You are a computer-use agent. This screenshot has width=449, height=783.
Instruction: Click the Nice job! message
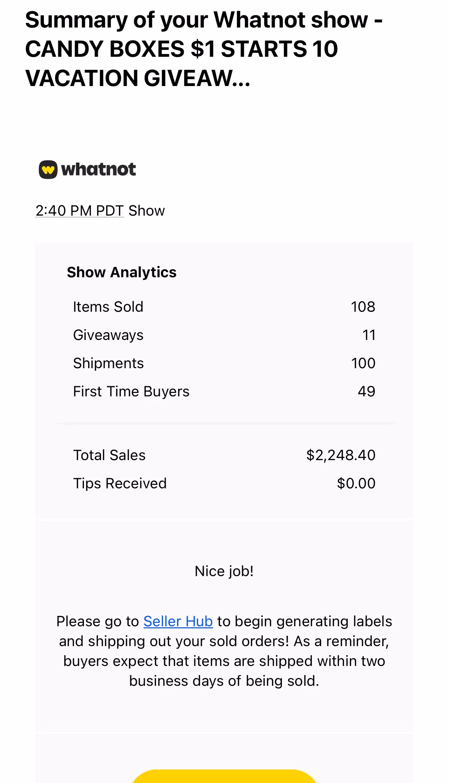coord(224,571)
